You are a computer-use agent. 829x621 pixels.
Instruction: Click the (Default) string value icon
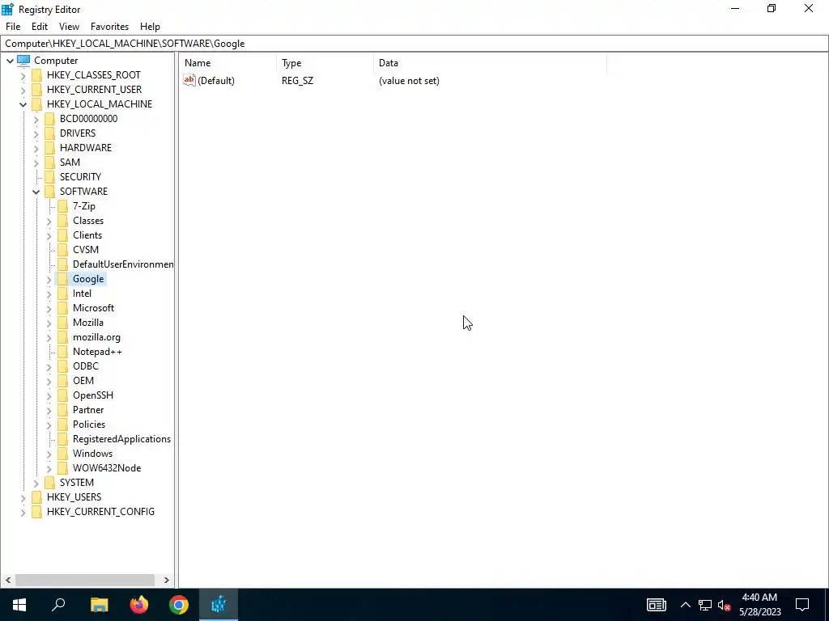(x=189, y=80)
